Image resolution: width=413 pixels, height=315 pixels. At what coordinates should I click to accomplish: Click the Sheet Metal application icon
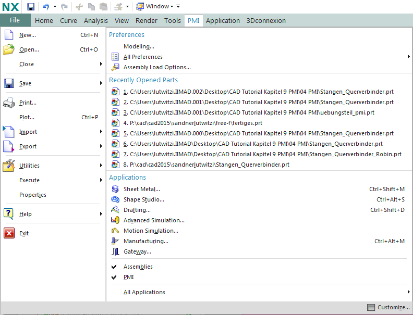[x=115, y=189]
